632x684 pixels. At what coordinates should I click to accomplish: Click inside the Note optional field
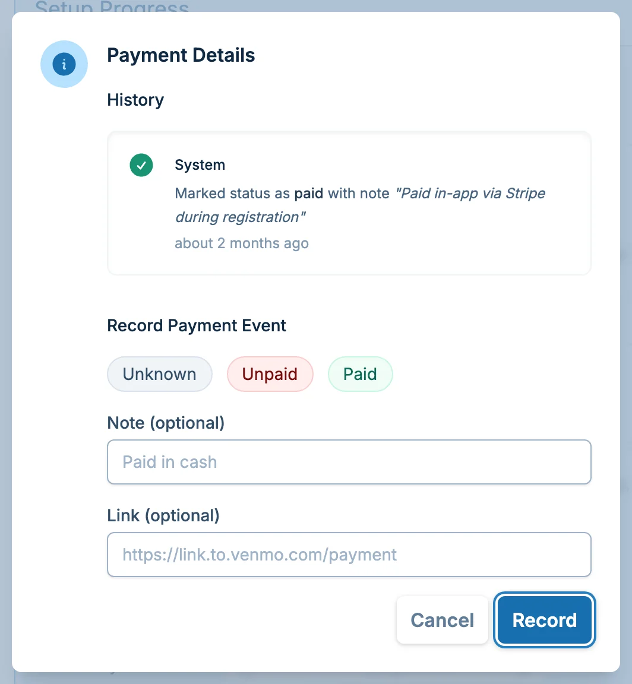point(349,462)
